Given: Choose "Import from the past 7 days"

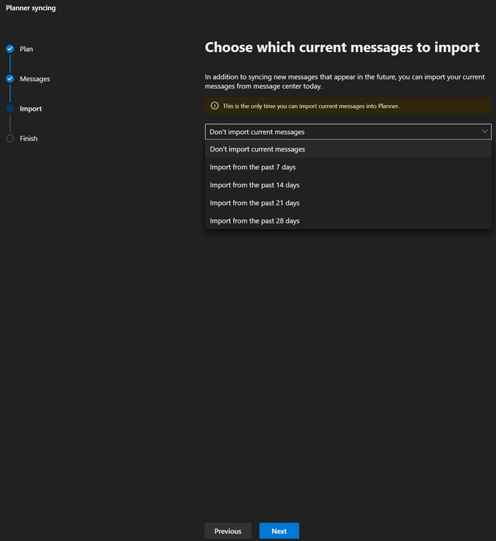Looking at the screenshot, I should point(348,167).
